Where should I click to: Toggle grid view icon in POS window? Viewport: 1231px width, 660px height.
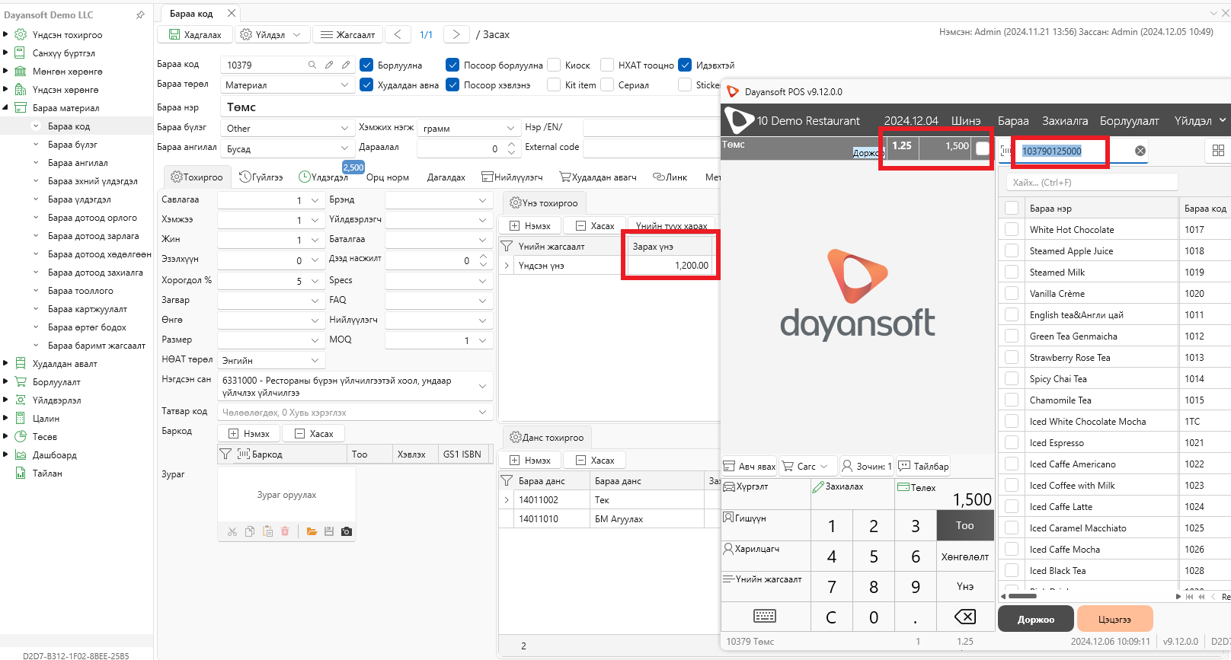pyautogui.click(x=1218, y=151)
